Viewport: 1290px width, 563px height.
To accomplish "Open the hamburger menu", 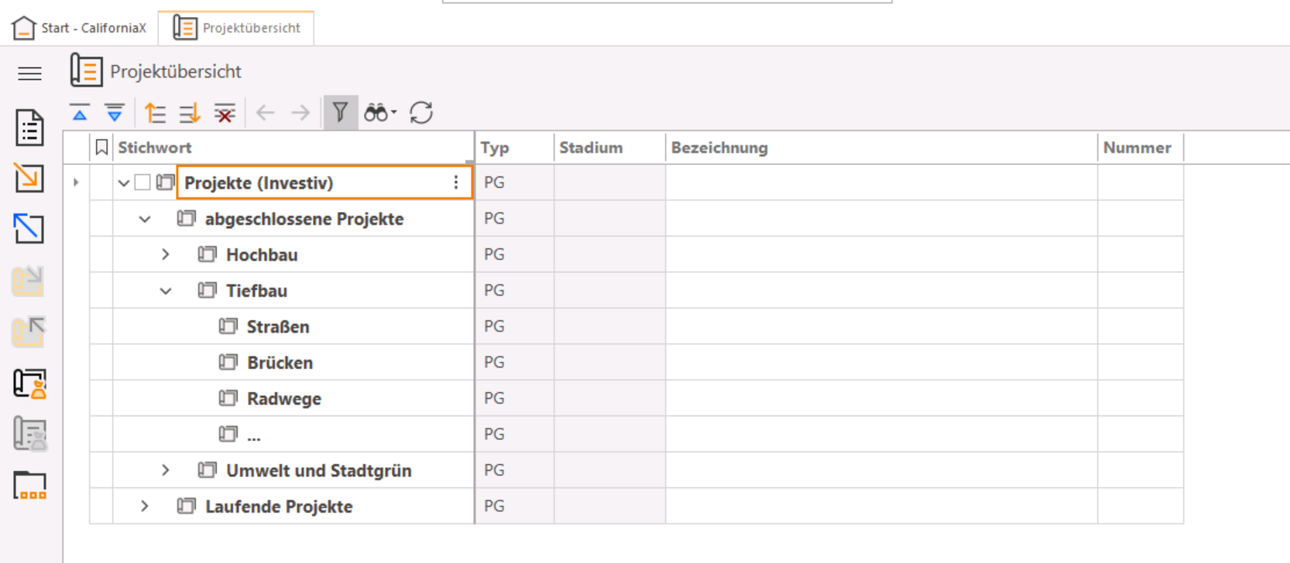I will [x=29, y=73].
